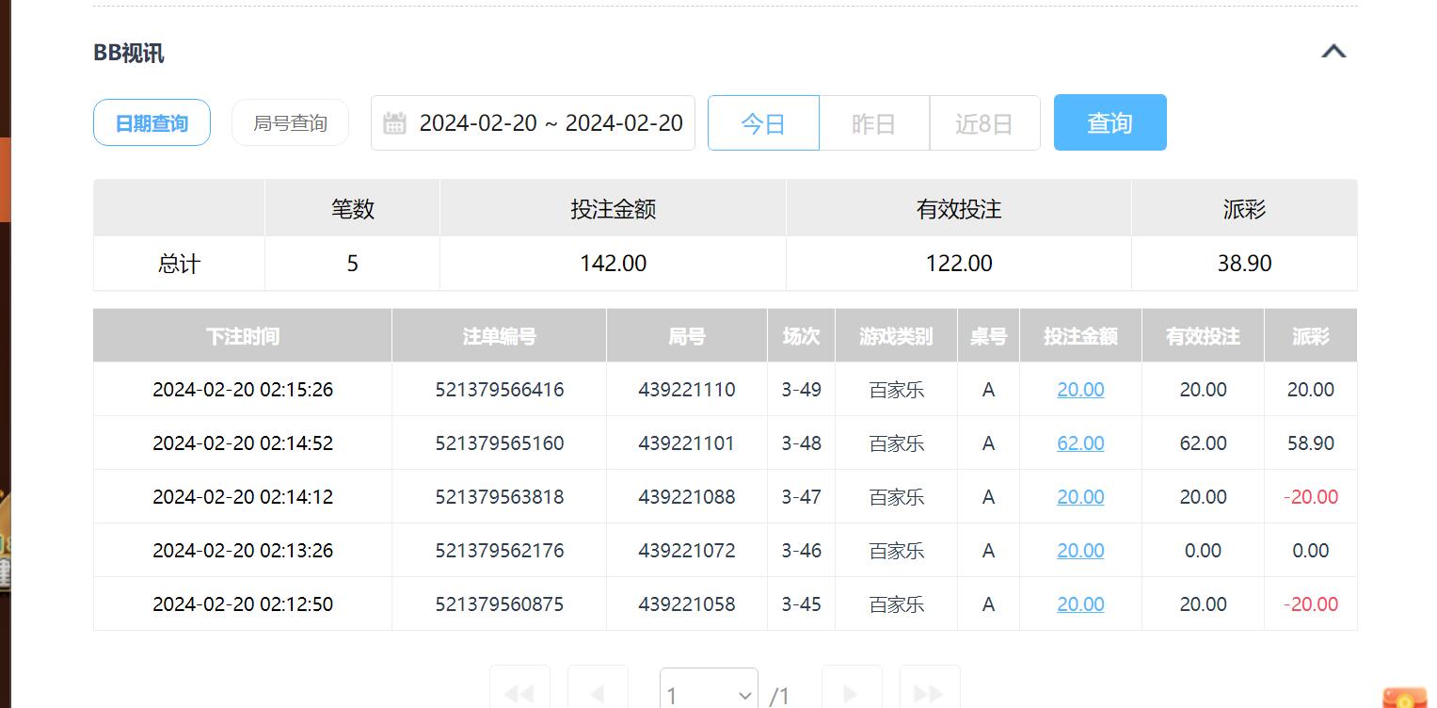This screenshot has height=708, width=1437.
Task: Click bet time 2024-02-20 02:14:52
Action: pos(243,442)
